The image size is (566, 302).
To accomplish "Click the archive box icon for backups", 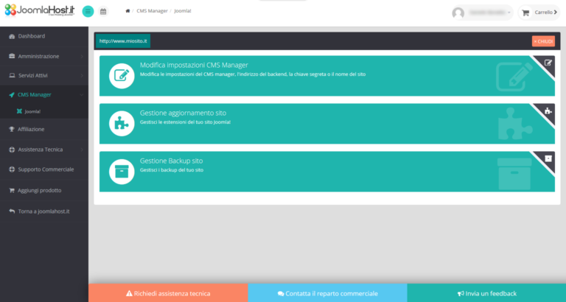I will (122, 172).
